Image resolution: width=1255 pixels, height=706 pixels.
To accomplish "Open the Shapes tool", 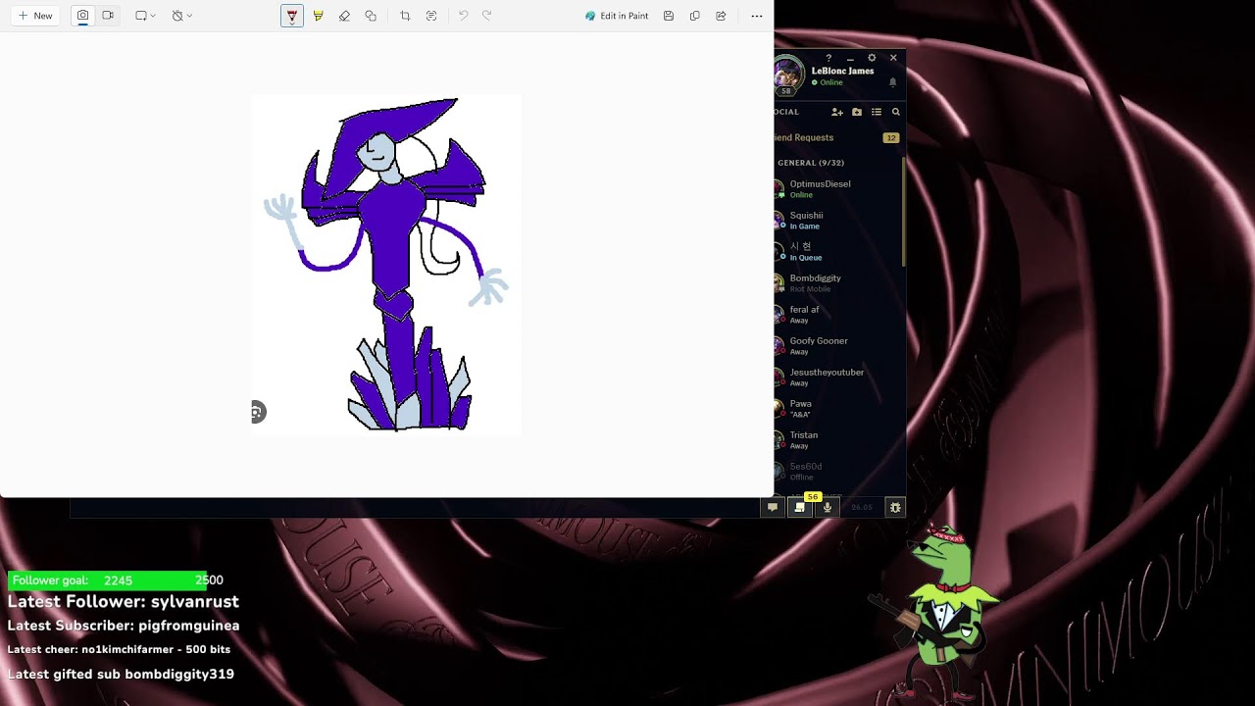I will click(371, 16).
